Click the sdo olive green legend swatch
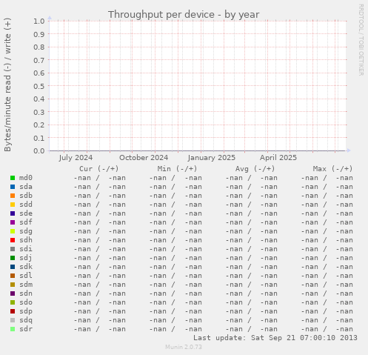 click(13, 302)
